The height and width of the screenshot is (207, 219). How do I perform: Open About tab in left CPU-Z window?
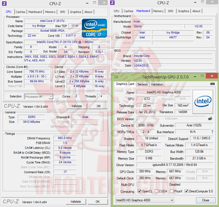point(88,12)
